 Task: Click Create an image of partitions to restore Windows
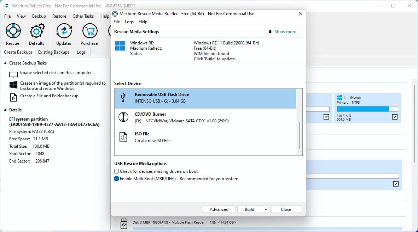point(63,86)
